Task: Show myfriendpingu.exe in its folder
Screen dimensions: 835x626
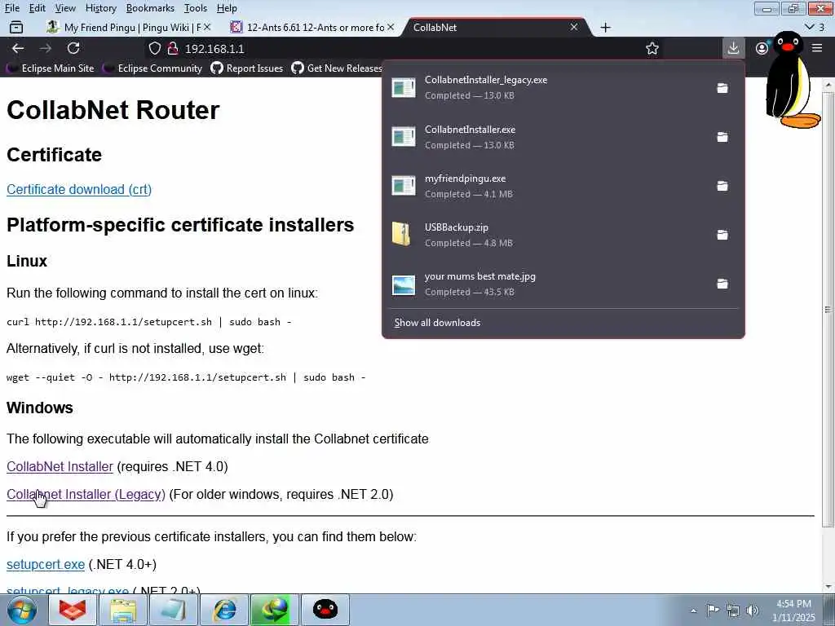Action: pyautogui.click(x=722, y=186)
